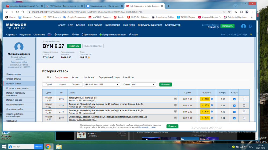Open Chrome from the Windows taskbar

click(x=48, y=147)
